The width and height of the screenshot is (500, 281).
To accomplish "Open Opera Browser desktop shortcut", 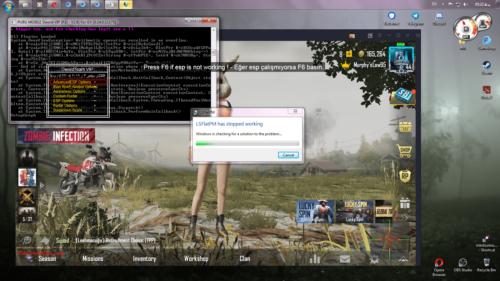I will (x=439, y=268).
